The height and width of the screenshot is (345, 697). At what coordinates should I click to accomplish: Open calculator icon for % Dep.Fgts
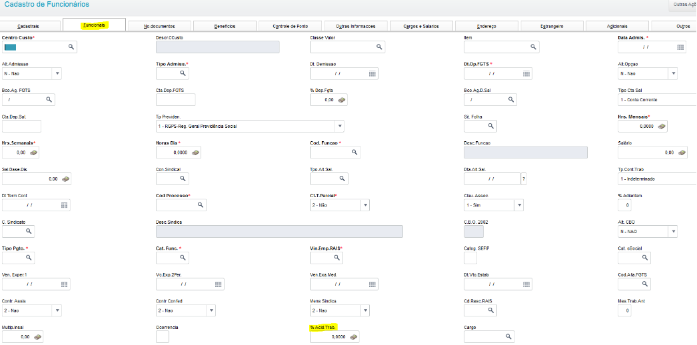click(341, 101)
